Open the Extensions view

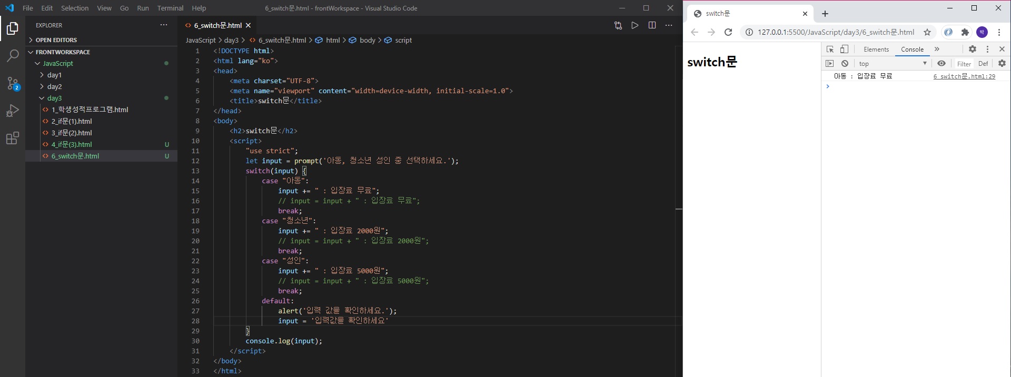point(13,138)
